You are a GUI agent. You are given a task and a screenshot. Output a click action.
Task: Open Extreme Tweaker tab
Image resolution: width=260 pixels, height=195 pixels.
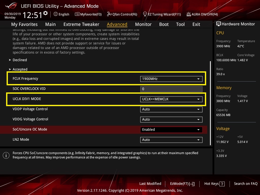pos(81,24)
